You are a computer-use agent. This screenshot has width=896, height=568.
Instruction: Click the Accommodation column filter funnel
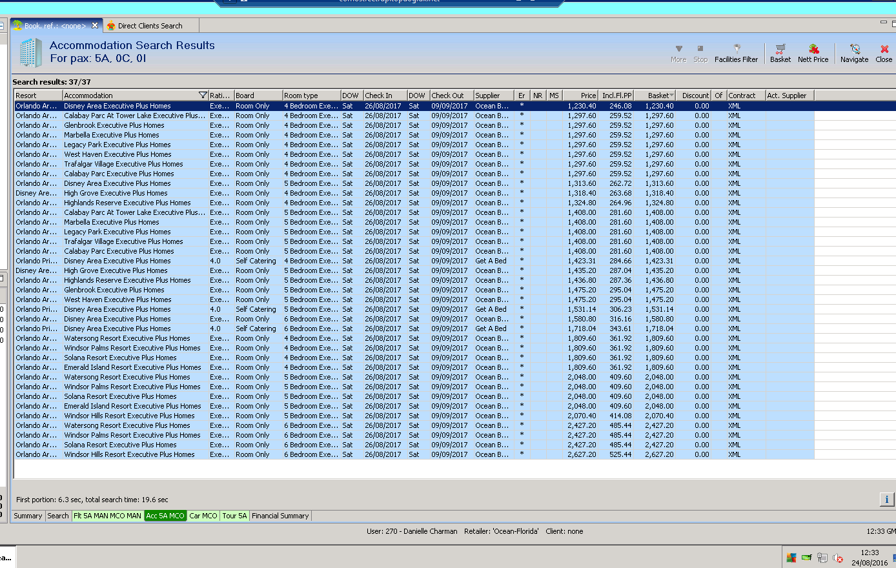pos(203,96)
